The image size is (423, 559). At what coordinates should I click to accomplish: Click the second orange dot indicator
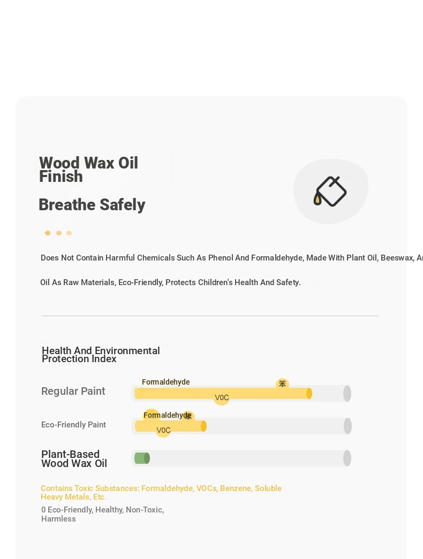pyautogui.click(x=59, y=233)
